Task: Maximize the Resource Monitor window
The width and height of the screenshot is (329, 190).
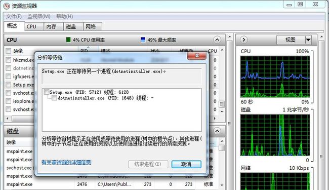Action: [300, 5]
